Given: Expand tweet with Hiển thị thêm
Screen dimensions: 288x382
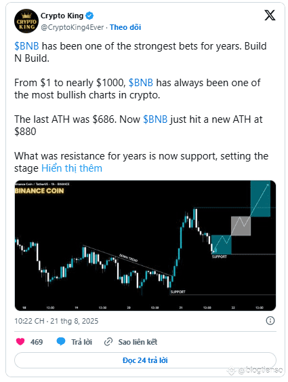Looking at the screenshot, I should [x=72, y=168].
